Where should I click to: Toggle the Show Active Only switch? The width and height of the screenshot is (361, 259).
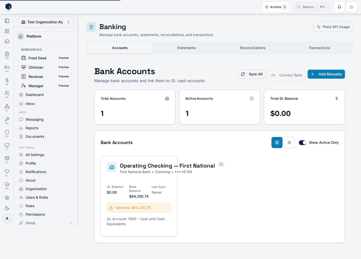(x=303, y=143)
